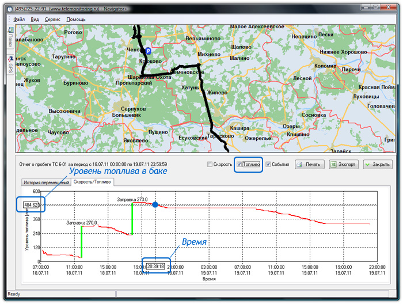
Task: Enable the Скорость checkbox
Action: (x=210, y=165)
